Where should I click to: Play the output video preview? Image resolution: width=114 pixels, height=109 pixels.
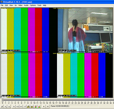coord(9,106)
